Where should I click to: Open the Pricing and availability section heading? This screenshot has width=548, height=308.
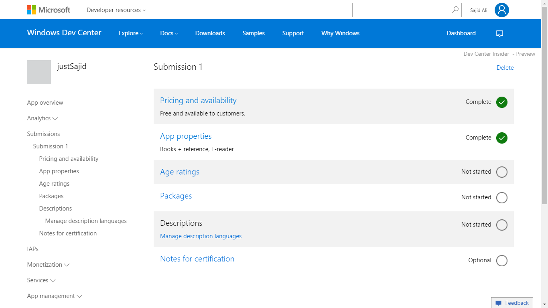(x=198, y=101)
